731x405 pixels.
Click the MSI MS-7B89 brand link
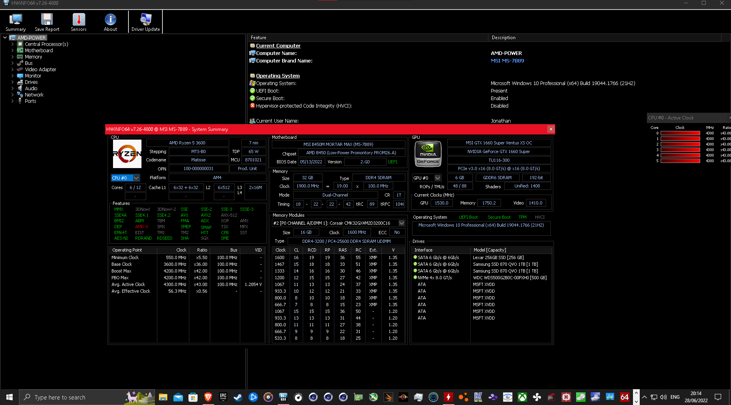coord(507,61)
